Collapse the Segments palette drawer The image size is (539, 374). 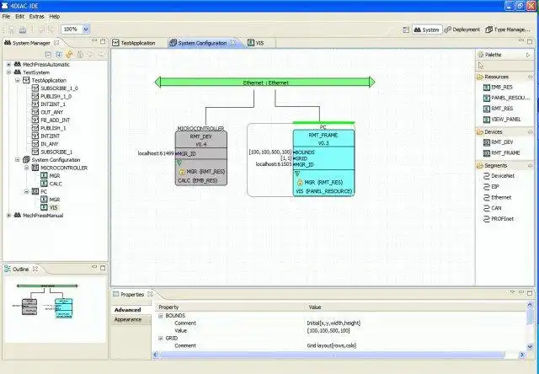pos(504,166)
